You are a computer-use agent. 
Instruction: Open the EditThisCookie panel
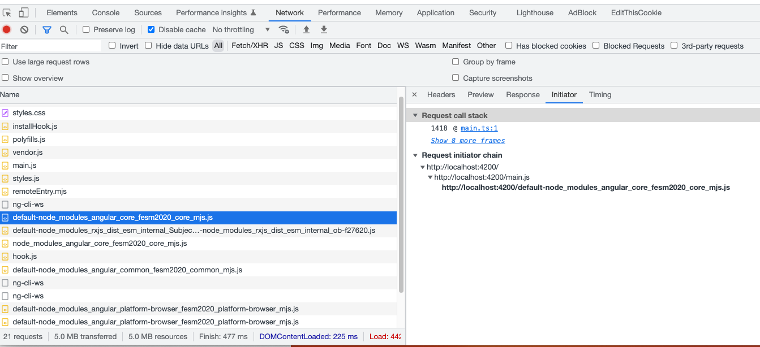click(x=636, y=12)
